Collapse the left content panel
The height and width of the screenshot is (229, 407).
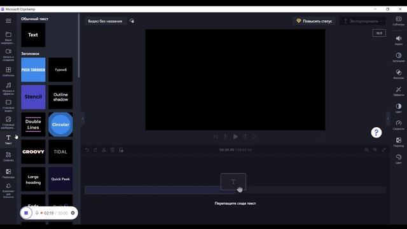83,119
